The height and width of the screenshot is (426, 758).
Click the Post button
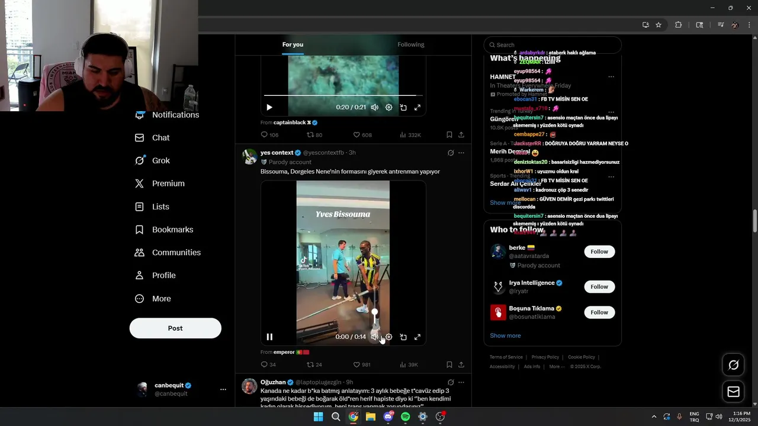click(175, 328)
